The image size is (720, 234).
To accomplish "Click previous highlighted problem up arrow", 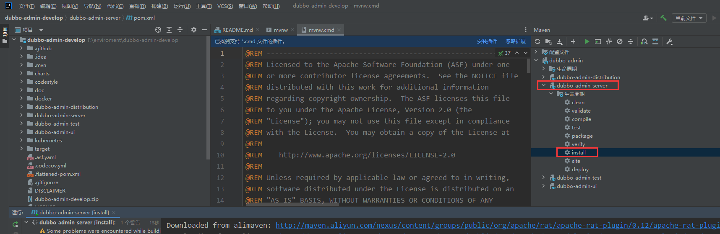I will tap(517, 53).
